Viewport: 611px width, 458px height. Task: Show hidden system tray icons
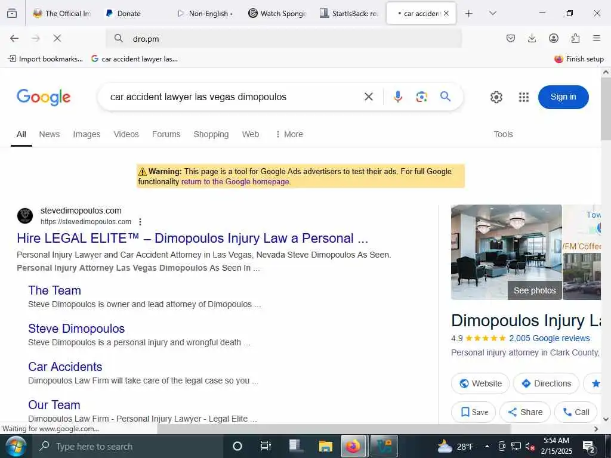(x=487, y=446)
